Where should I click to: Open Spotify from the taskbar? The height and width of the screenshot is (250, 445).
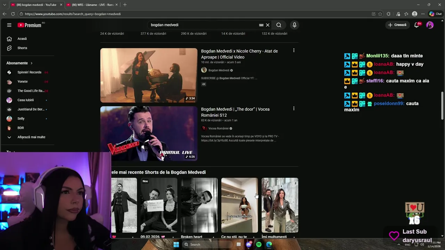259,244
